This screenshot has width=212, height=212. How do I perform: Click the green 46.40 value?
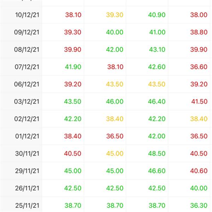tap(157, 101)
